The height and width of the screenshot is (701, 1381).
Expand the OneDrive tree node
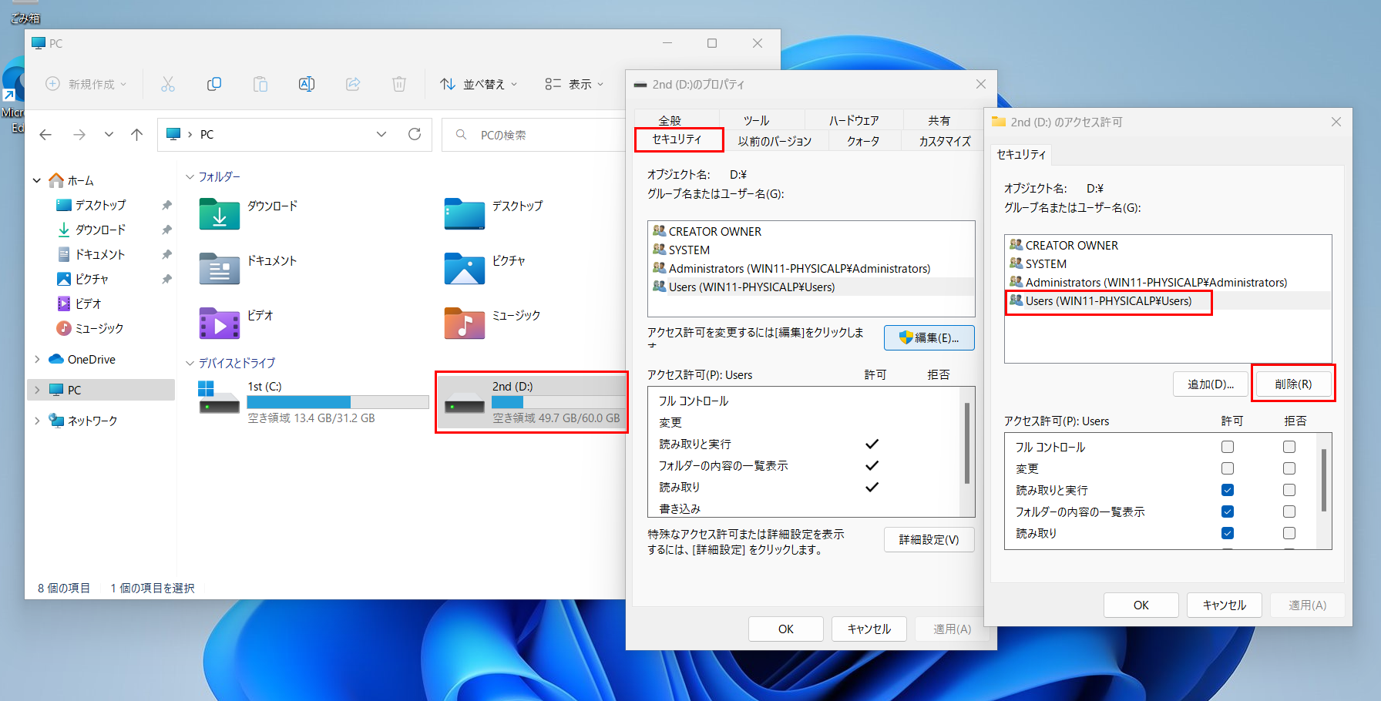(37, 359)
